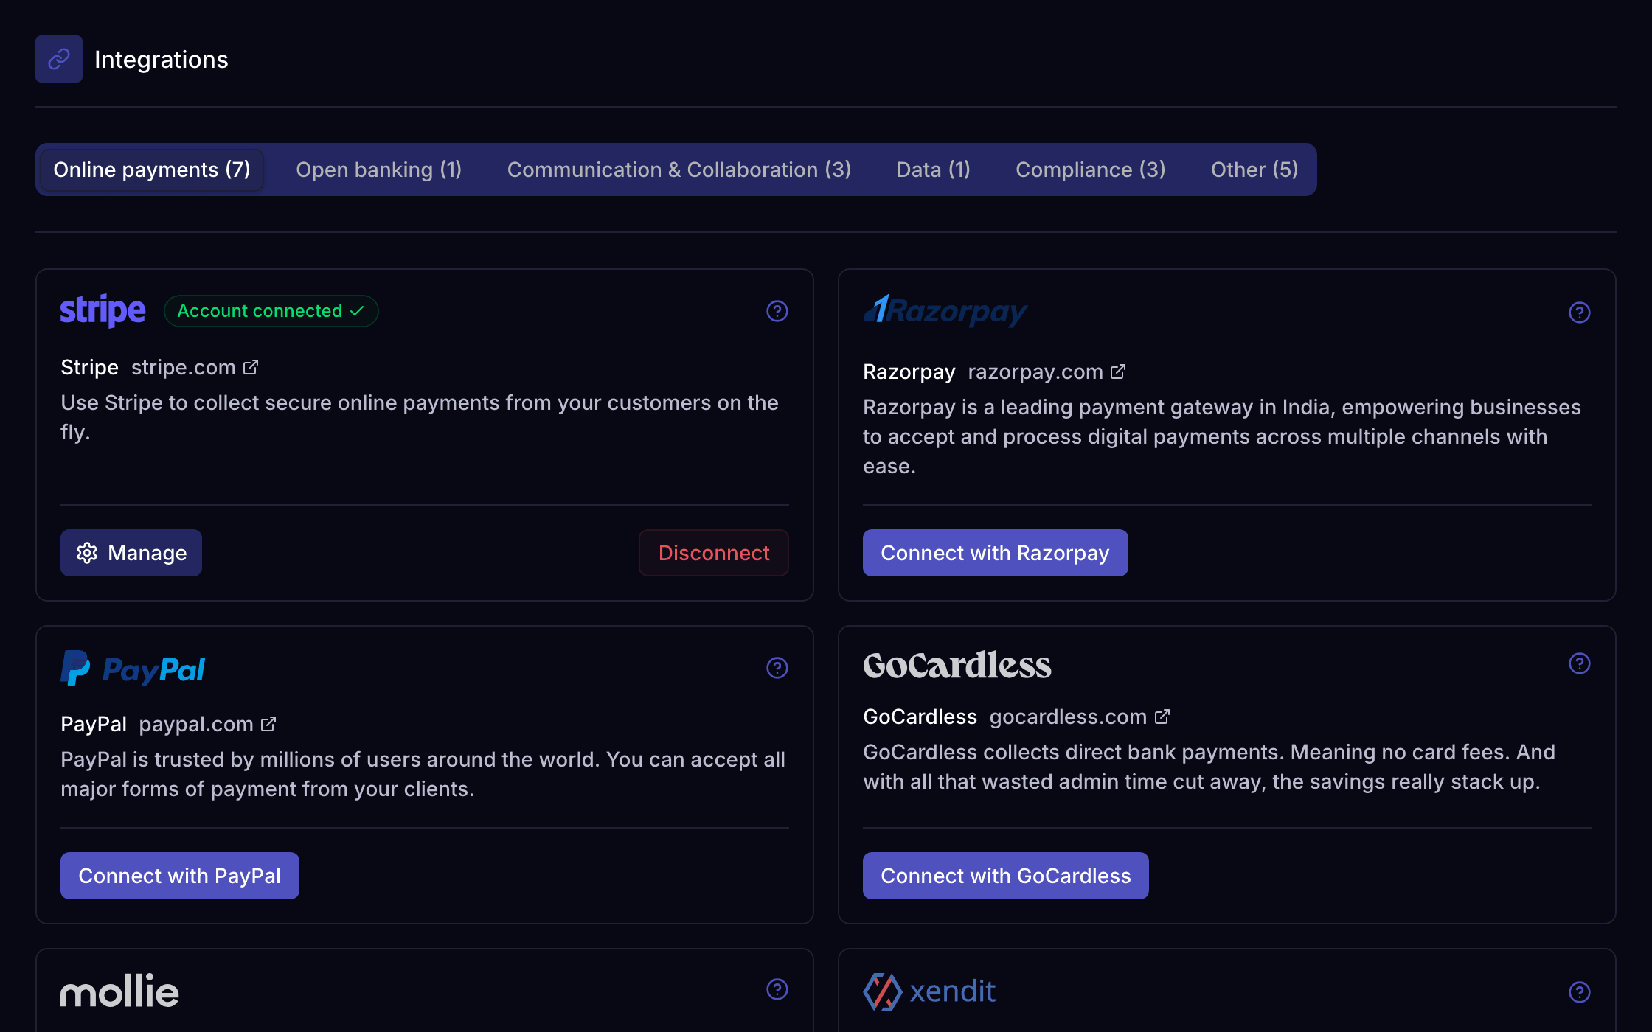
Task: Open help icon on Stripe card
Action: [777, 311]
